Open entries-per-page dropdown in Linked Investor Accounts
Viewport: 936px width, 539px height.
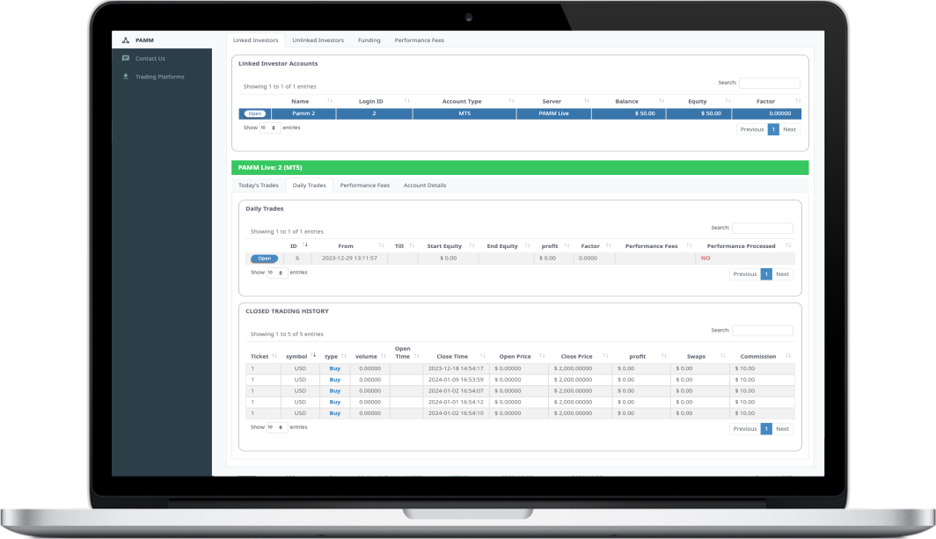(x=269, y=128)
